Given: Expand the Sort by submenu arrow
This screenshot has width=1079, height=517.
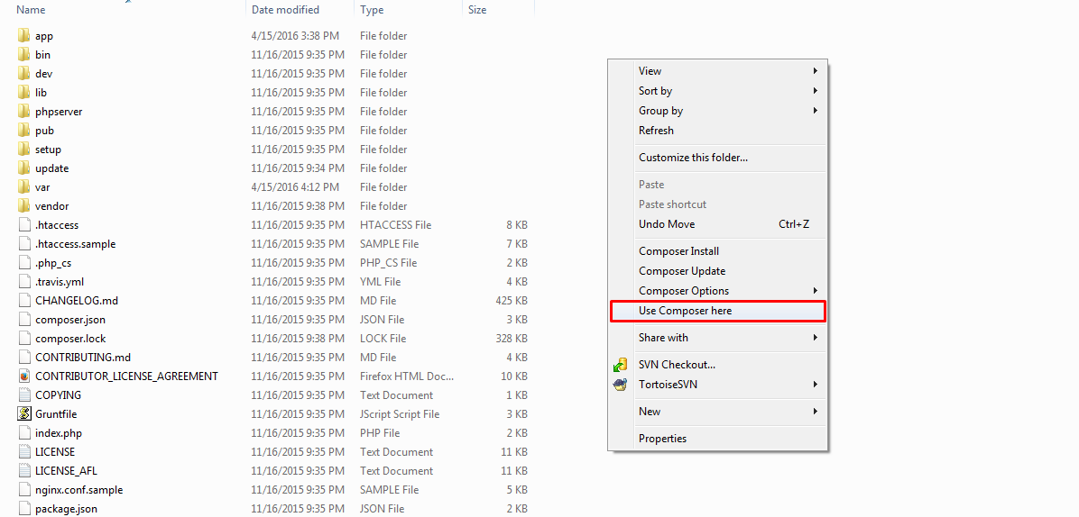Looking at the screenshot, I should coord(816,91).
